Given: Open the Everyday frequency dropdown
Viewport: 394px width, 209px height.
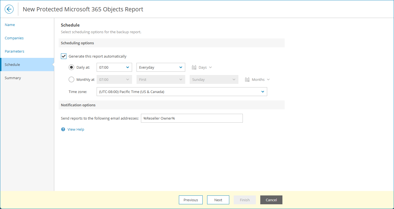Looking at the screenshot, I should (161, 67).
